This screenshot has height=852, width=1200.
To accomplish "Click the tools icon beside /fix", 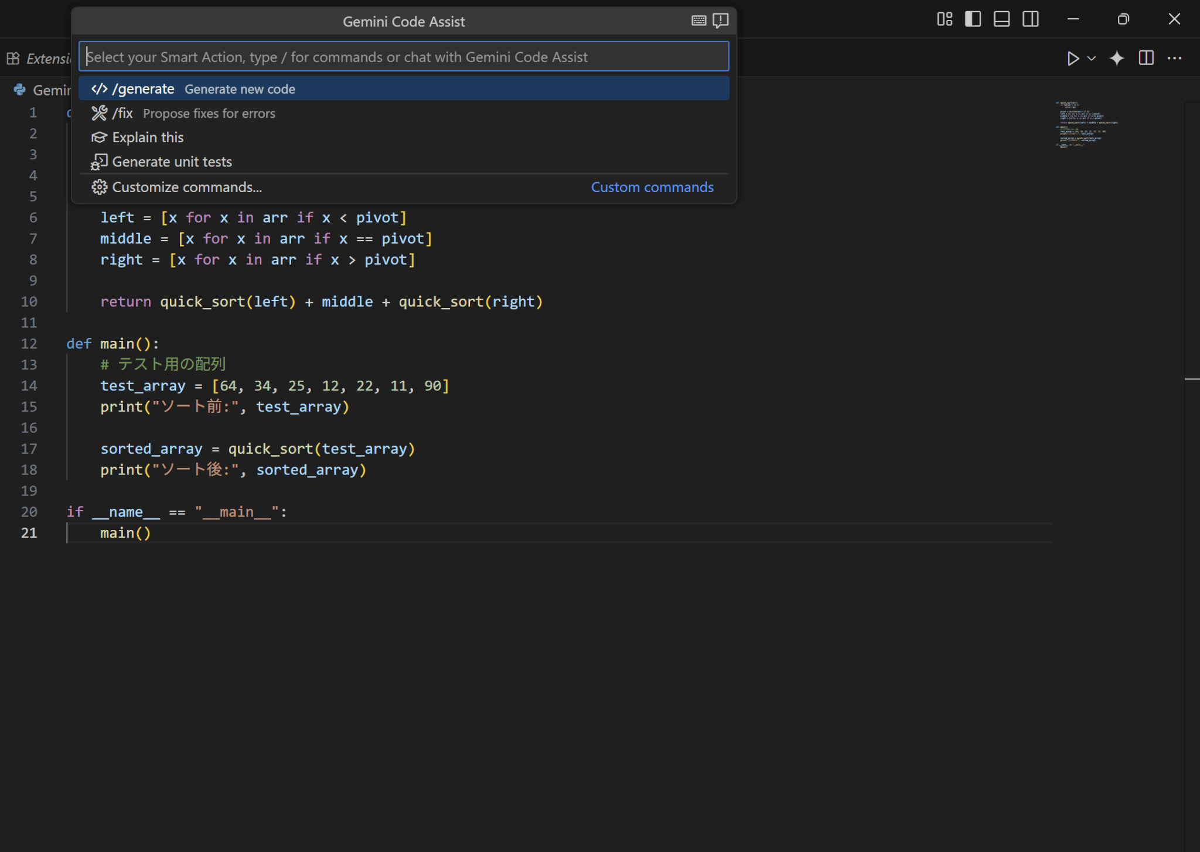I will (99, 113).
